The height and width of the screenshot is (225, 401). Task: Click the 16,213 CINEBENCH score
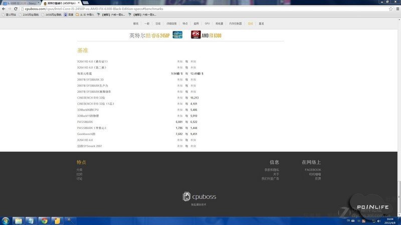pos(194,97)
